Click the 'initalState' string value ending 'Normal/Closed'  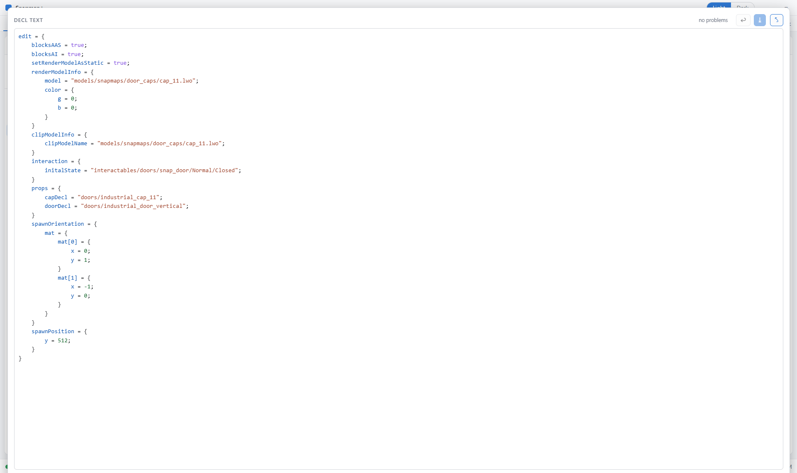[x=164, y=171]
